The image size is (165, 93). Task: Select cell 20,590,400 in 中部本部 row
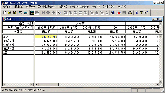pos(69,45)
